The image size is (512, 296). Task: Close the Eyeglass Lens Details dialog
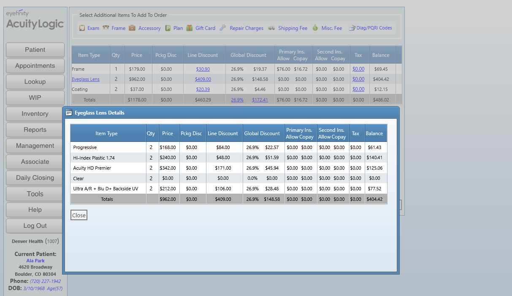pyautogui.click(x=79, y=215)
